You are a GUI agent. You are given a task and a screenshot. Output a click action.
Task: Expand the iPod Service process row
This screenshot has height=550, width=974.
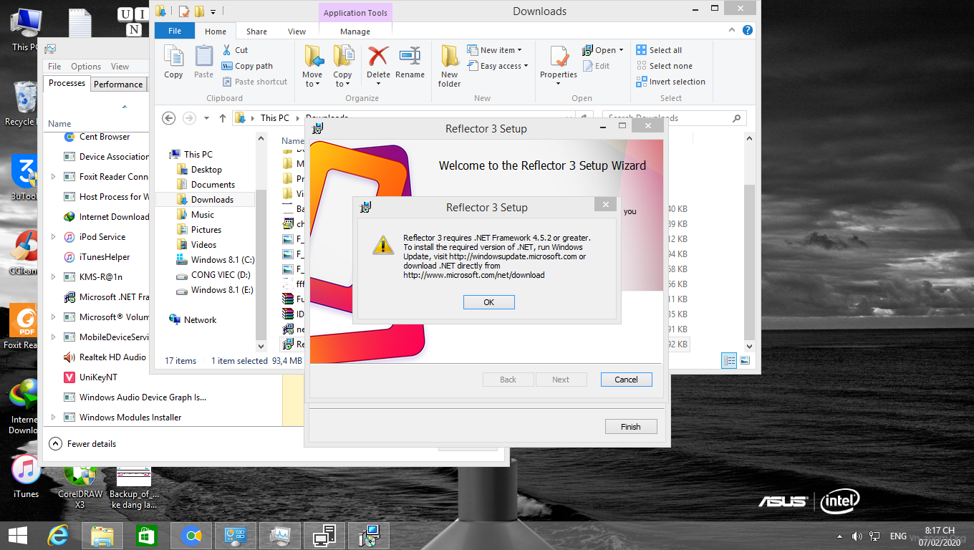[x=54, y=237]
